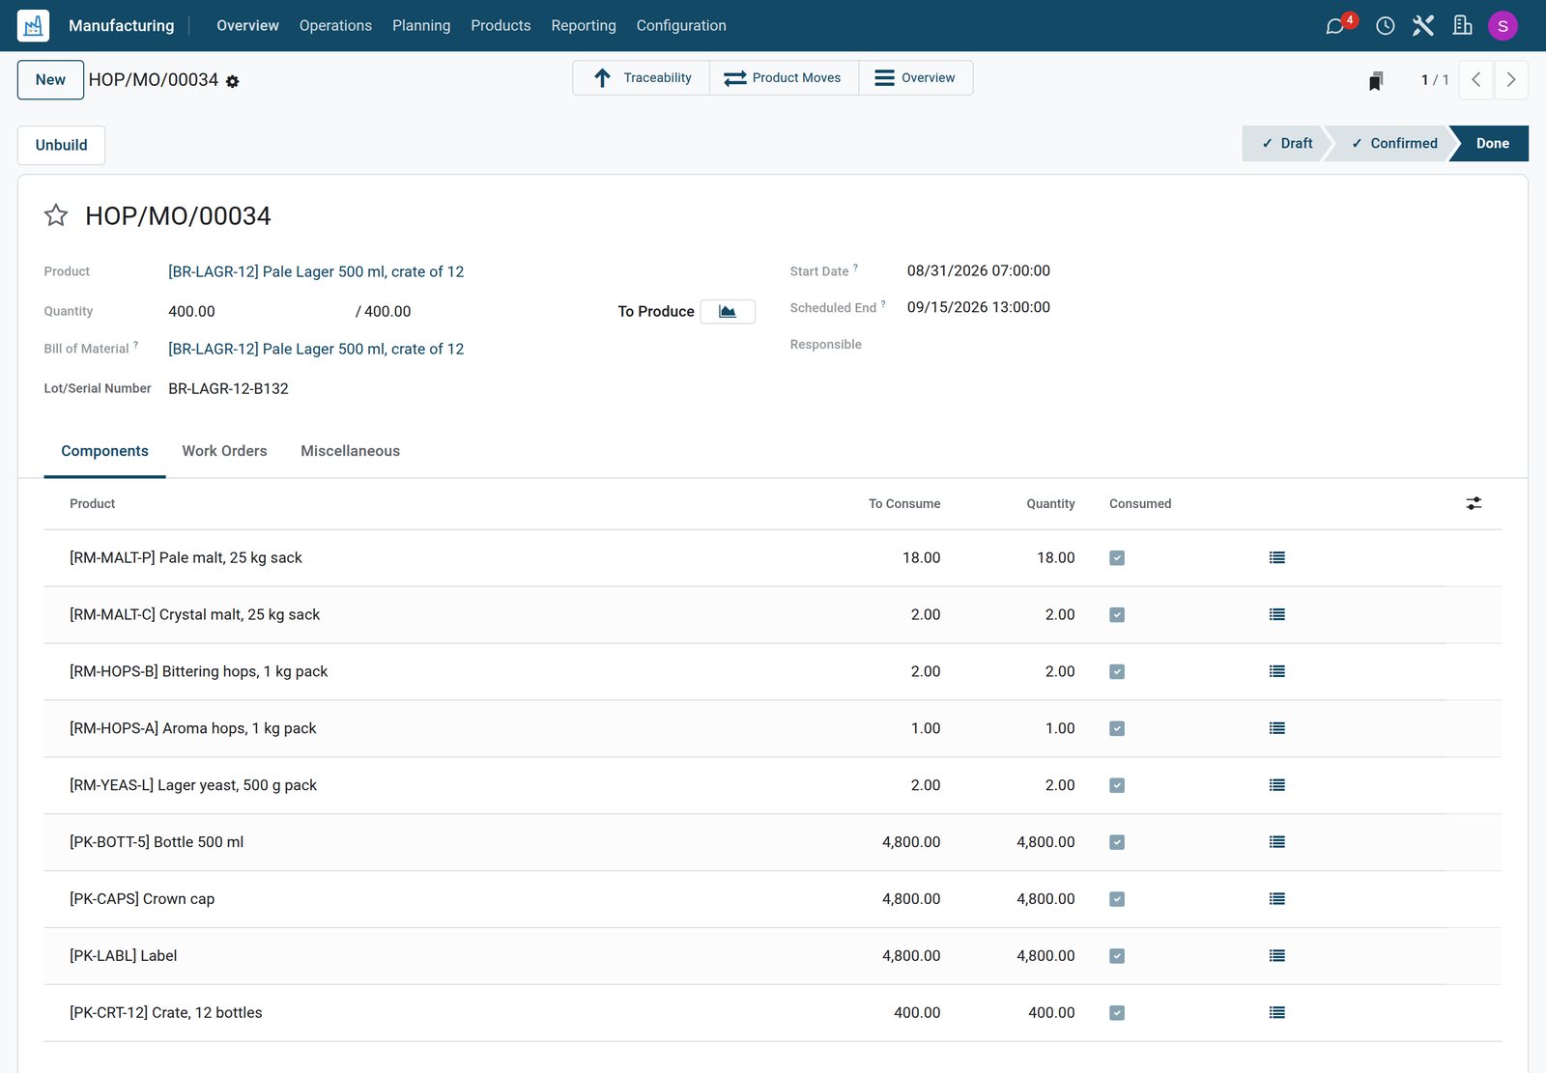Toggle Consumed checkbox for Lager yeast row
This screenshot has width=1546, height=1073.
point(1117,786)
